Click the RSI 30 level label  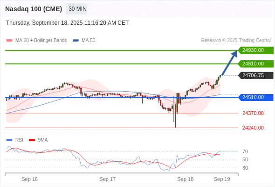click(x=245, y=168)
